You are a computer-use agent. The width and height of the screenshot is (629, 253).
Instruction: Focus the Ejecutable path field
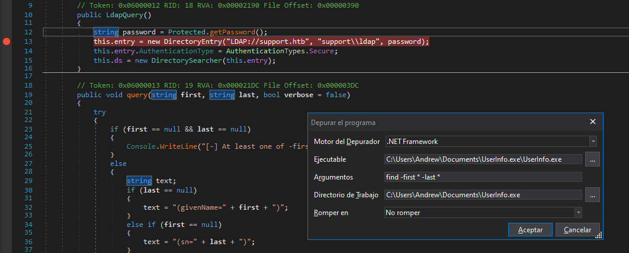(x=483, y=159)
